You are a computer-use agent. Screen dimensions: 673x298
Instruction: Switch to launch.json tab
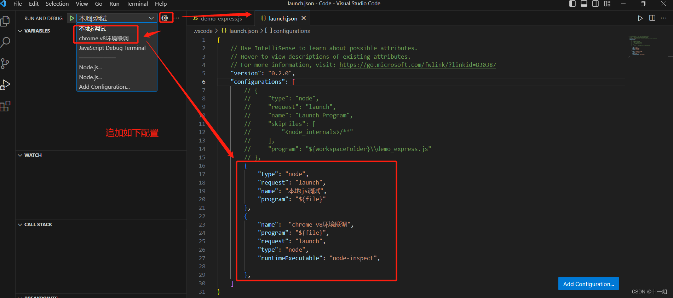point(282,18)
